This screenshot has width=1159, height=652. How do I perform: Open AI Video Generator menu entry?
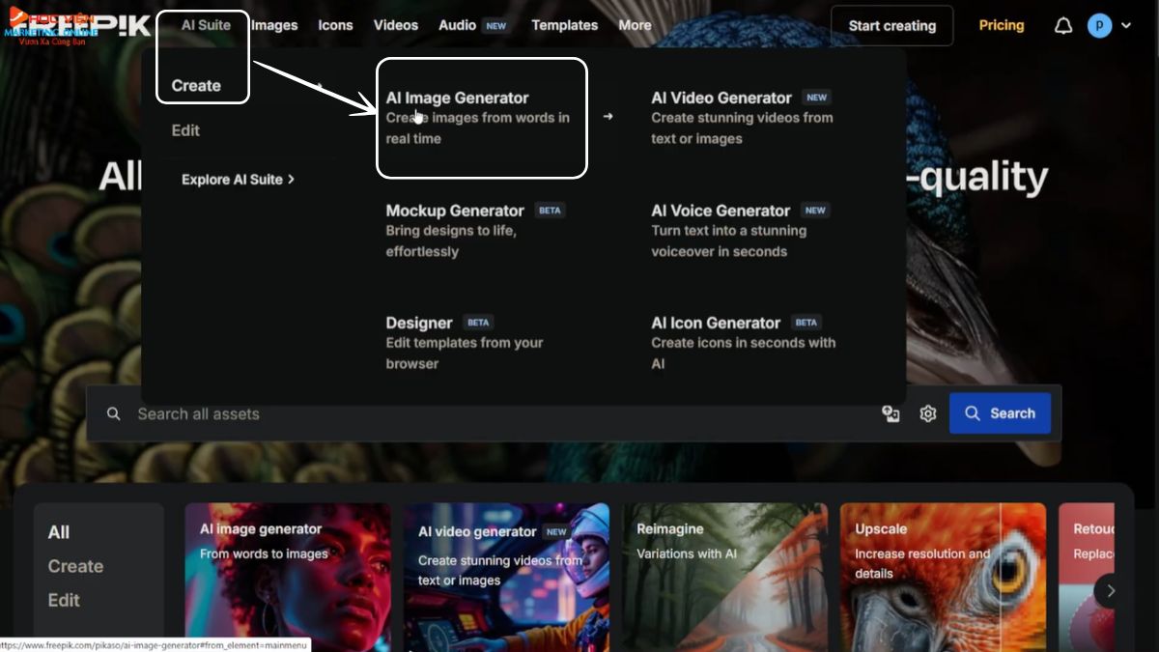tap(742, 118)
